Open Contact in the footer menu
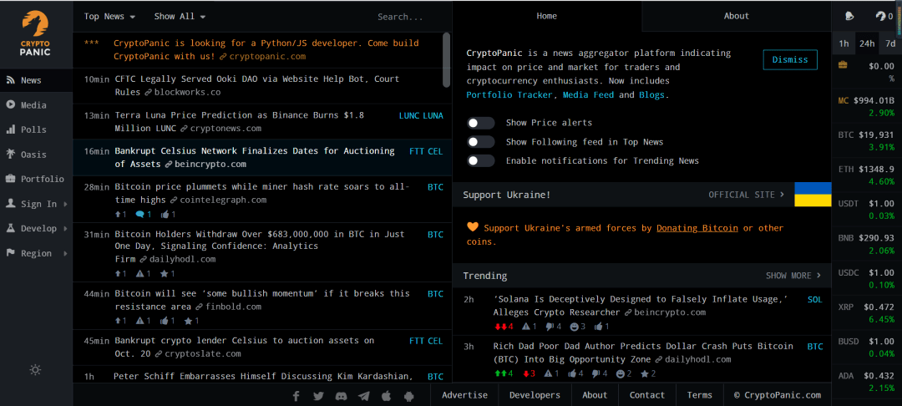The image size is (902, 406). click(x=646, y=395)
